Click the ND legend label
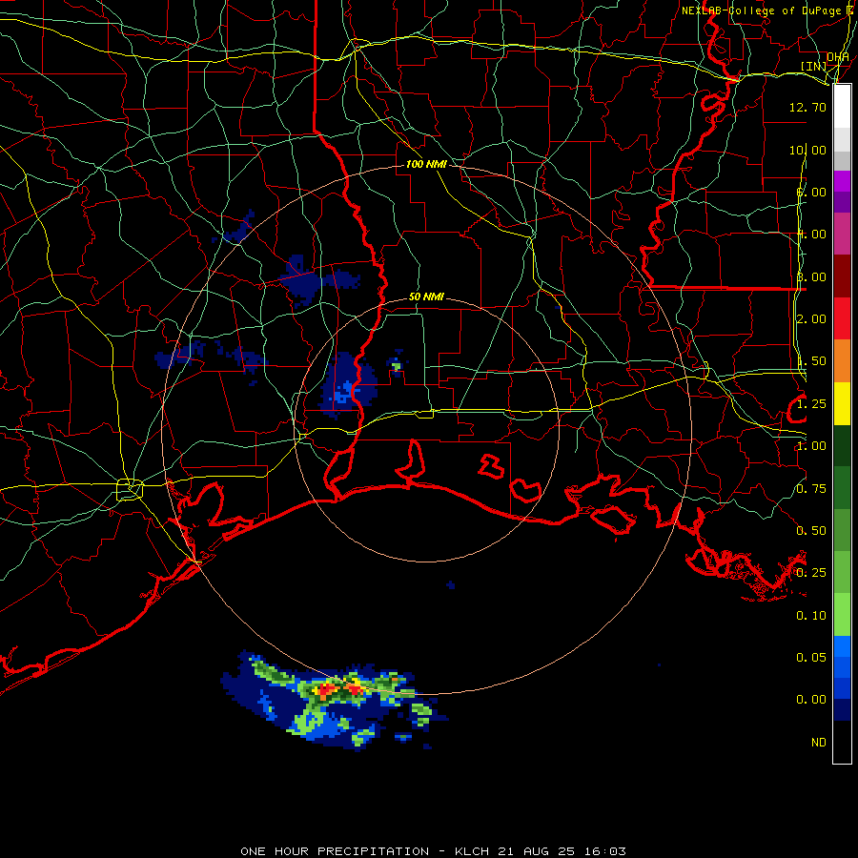The height and width of the screenshot is (858, 858). [x=819, y=743]
